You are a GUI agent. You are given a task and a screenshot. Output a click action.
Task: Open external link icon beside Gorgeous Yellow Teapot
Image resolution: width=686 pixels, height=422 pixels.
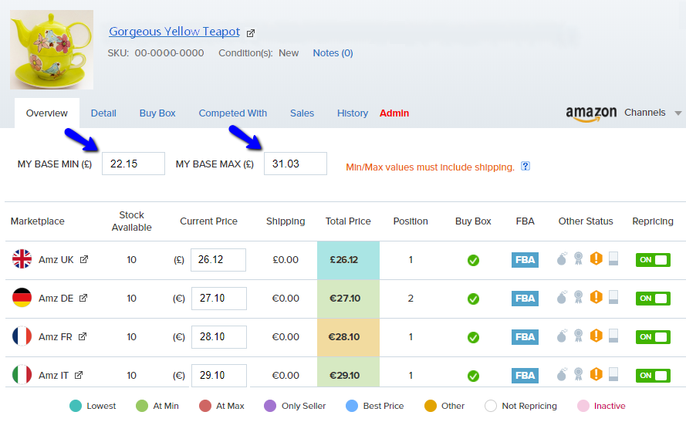[251, 33]
